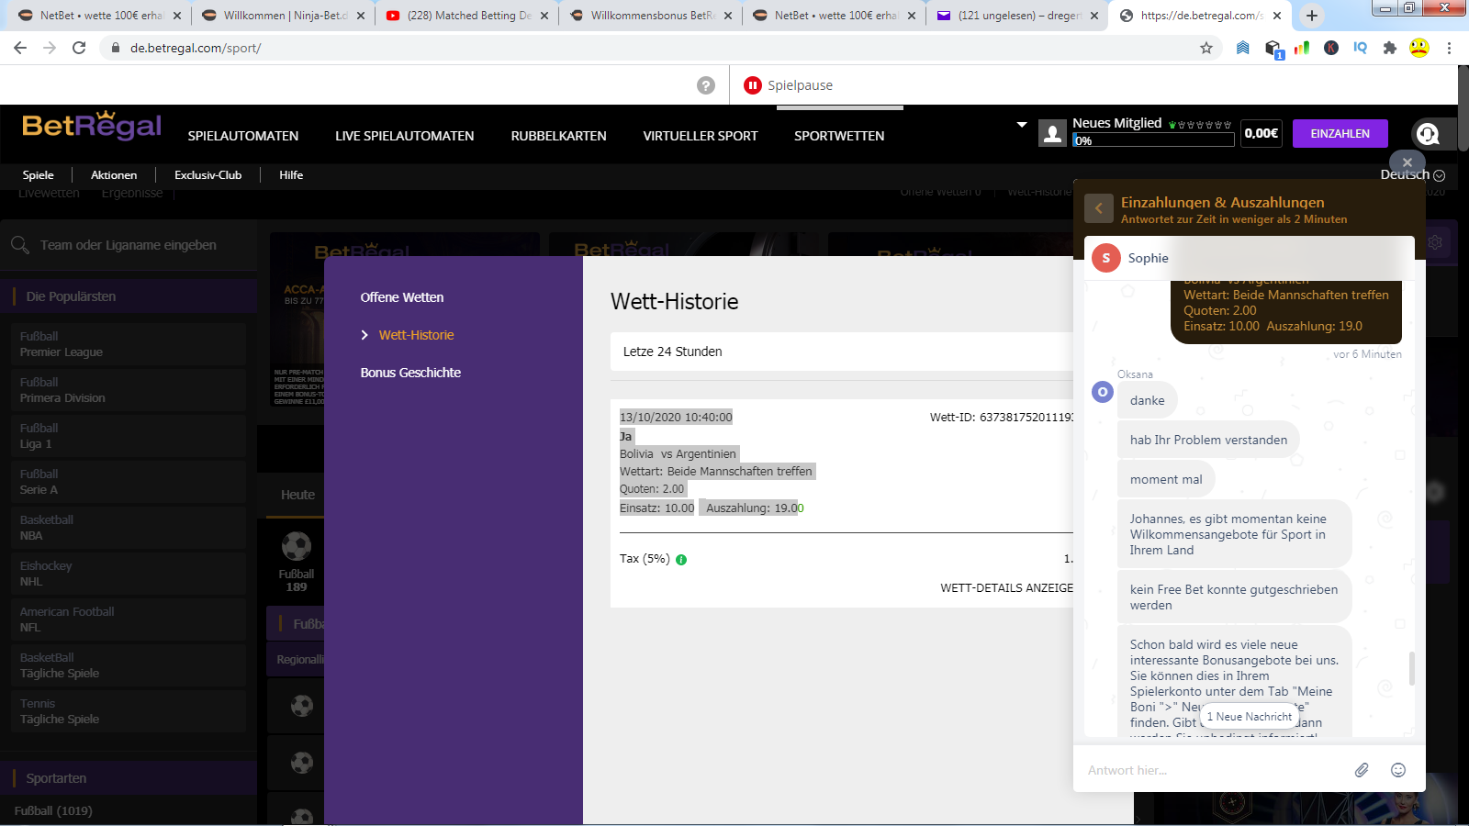Viewport: 1469px width, 826px height.
Task: Click the member level 0% progress bar
Action: [x=1153, y=140]
